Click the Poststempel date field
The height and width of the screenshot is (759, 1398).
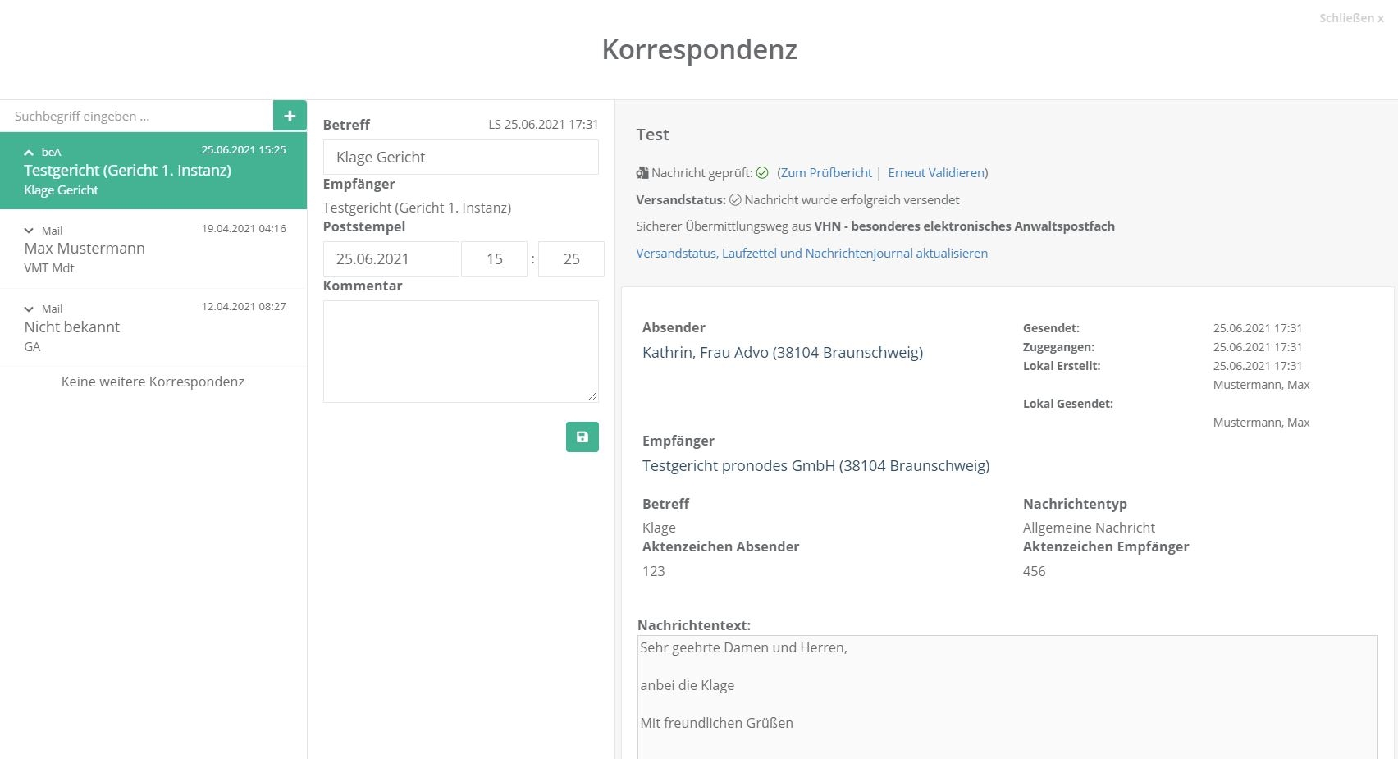pyautogui.click(x=391, y=259)
